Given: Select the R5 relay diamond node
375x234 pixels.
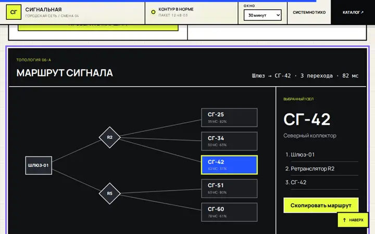Looking at the screenshot, I should pos(109,193).
